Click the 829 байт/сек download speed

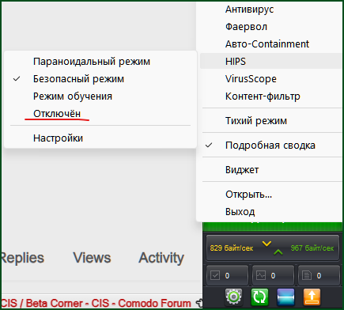(232, 248)
